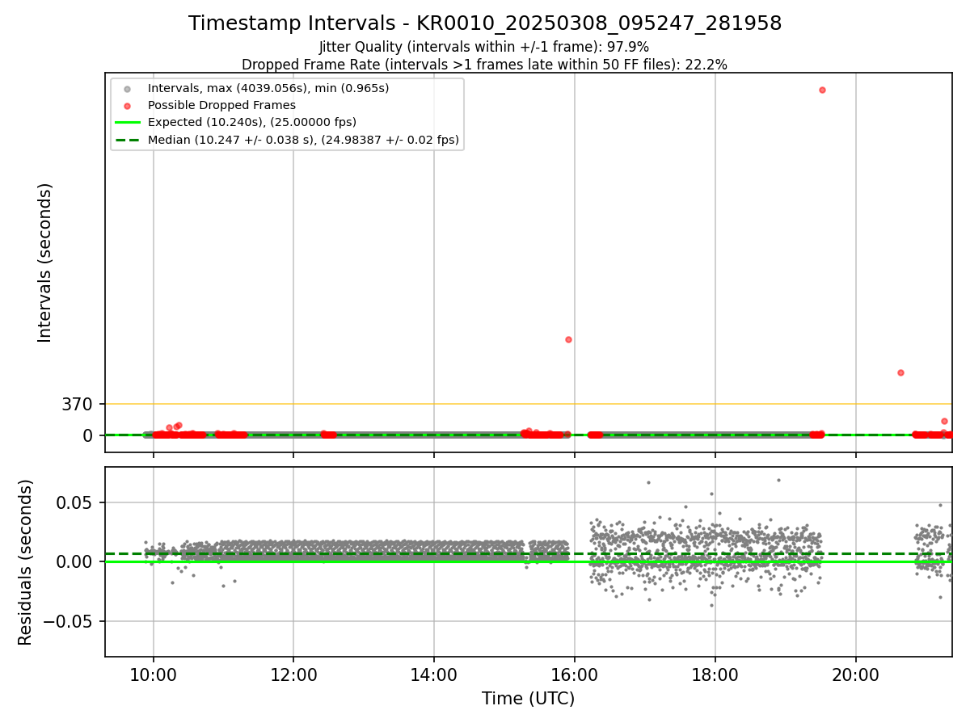Screen dimensions: 970x727
Task: Click the orange horizontal threshold line at 370
Action: click(529, 403)
